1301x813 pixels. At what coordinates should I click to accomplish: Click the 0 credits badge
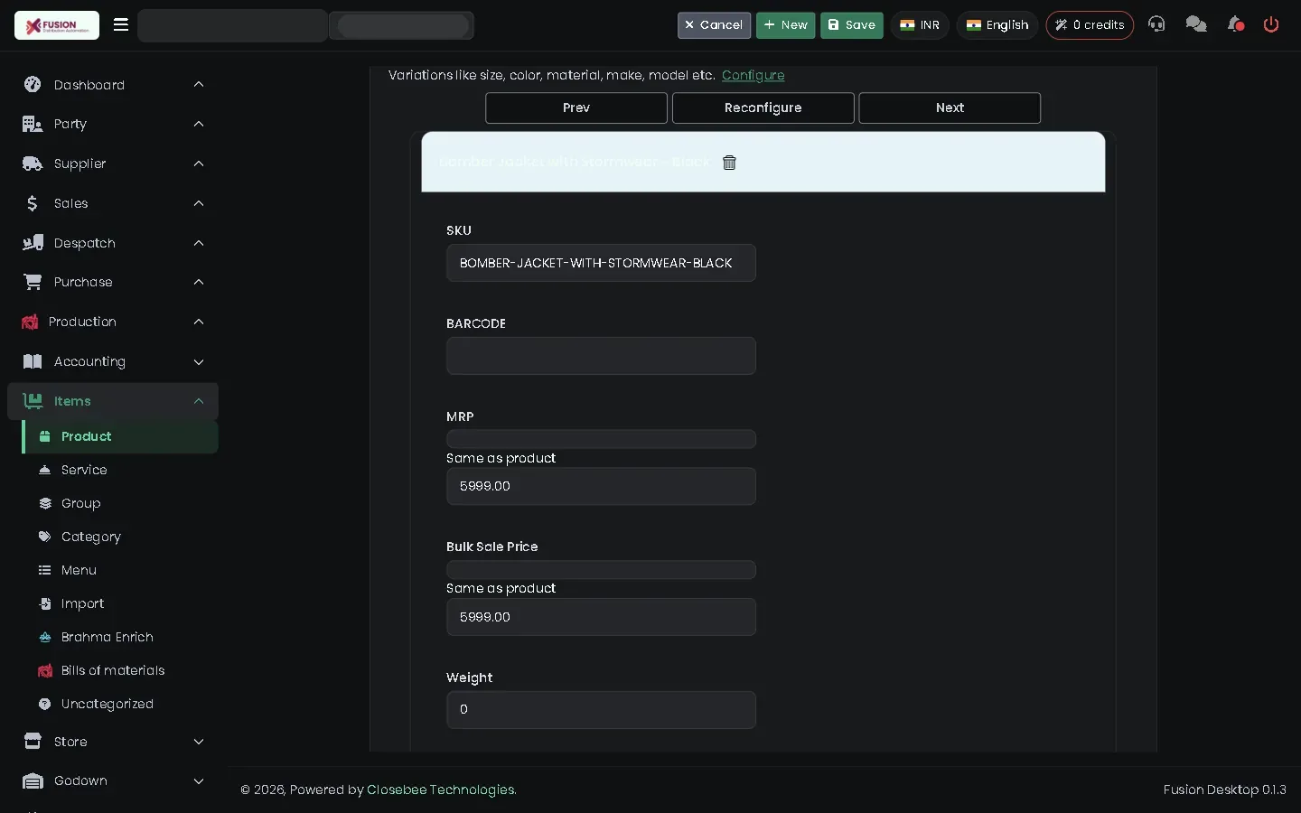[1090, 25]
